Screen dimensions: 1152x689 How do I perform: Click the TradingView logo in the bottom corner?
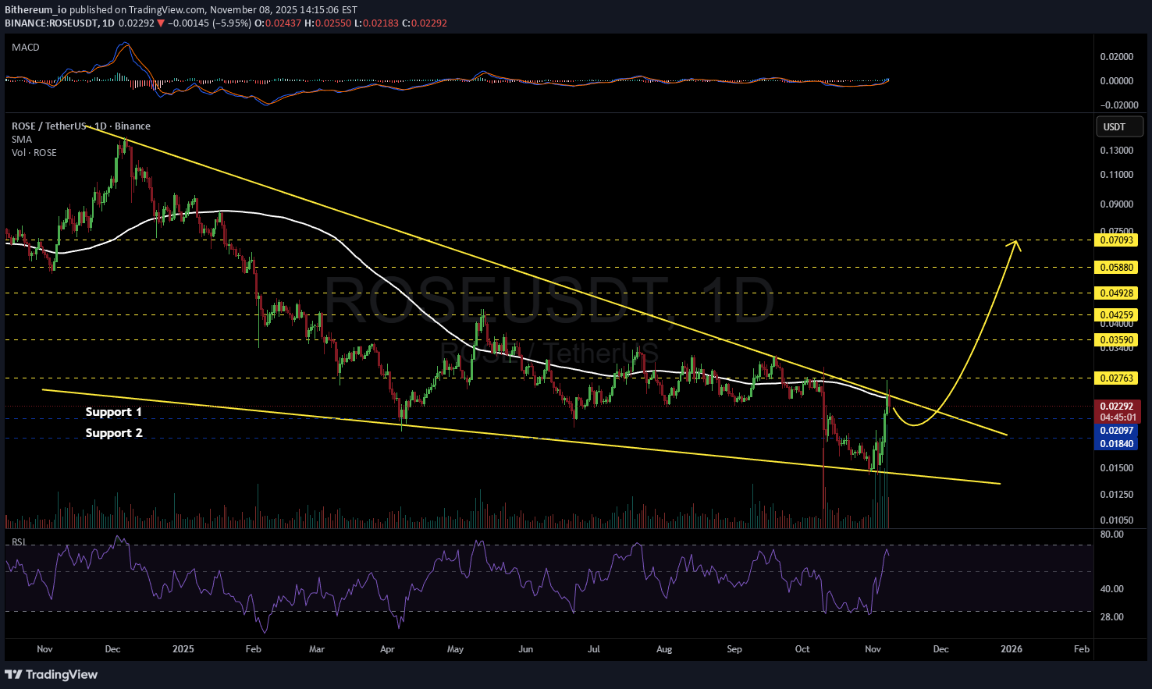coord(52,674)
